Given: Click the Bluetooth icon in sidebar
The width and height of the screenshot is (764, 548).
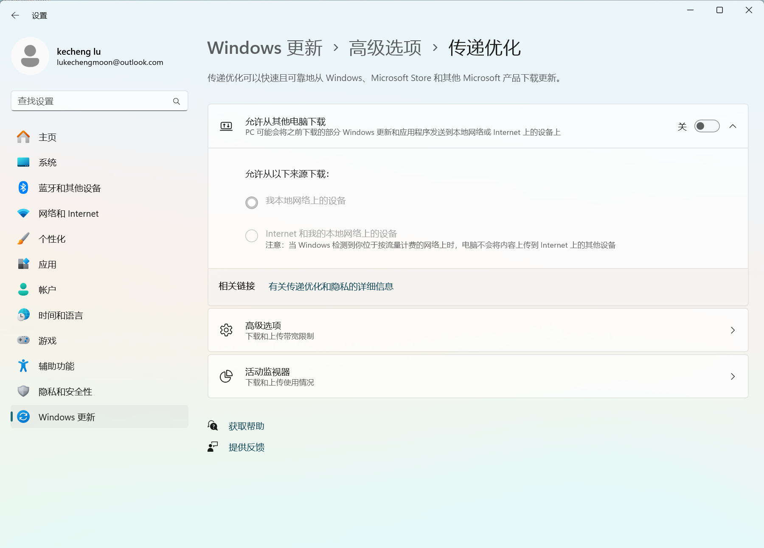Looking at the screenshot, I should click(23, 188).
